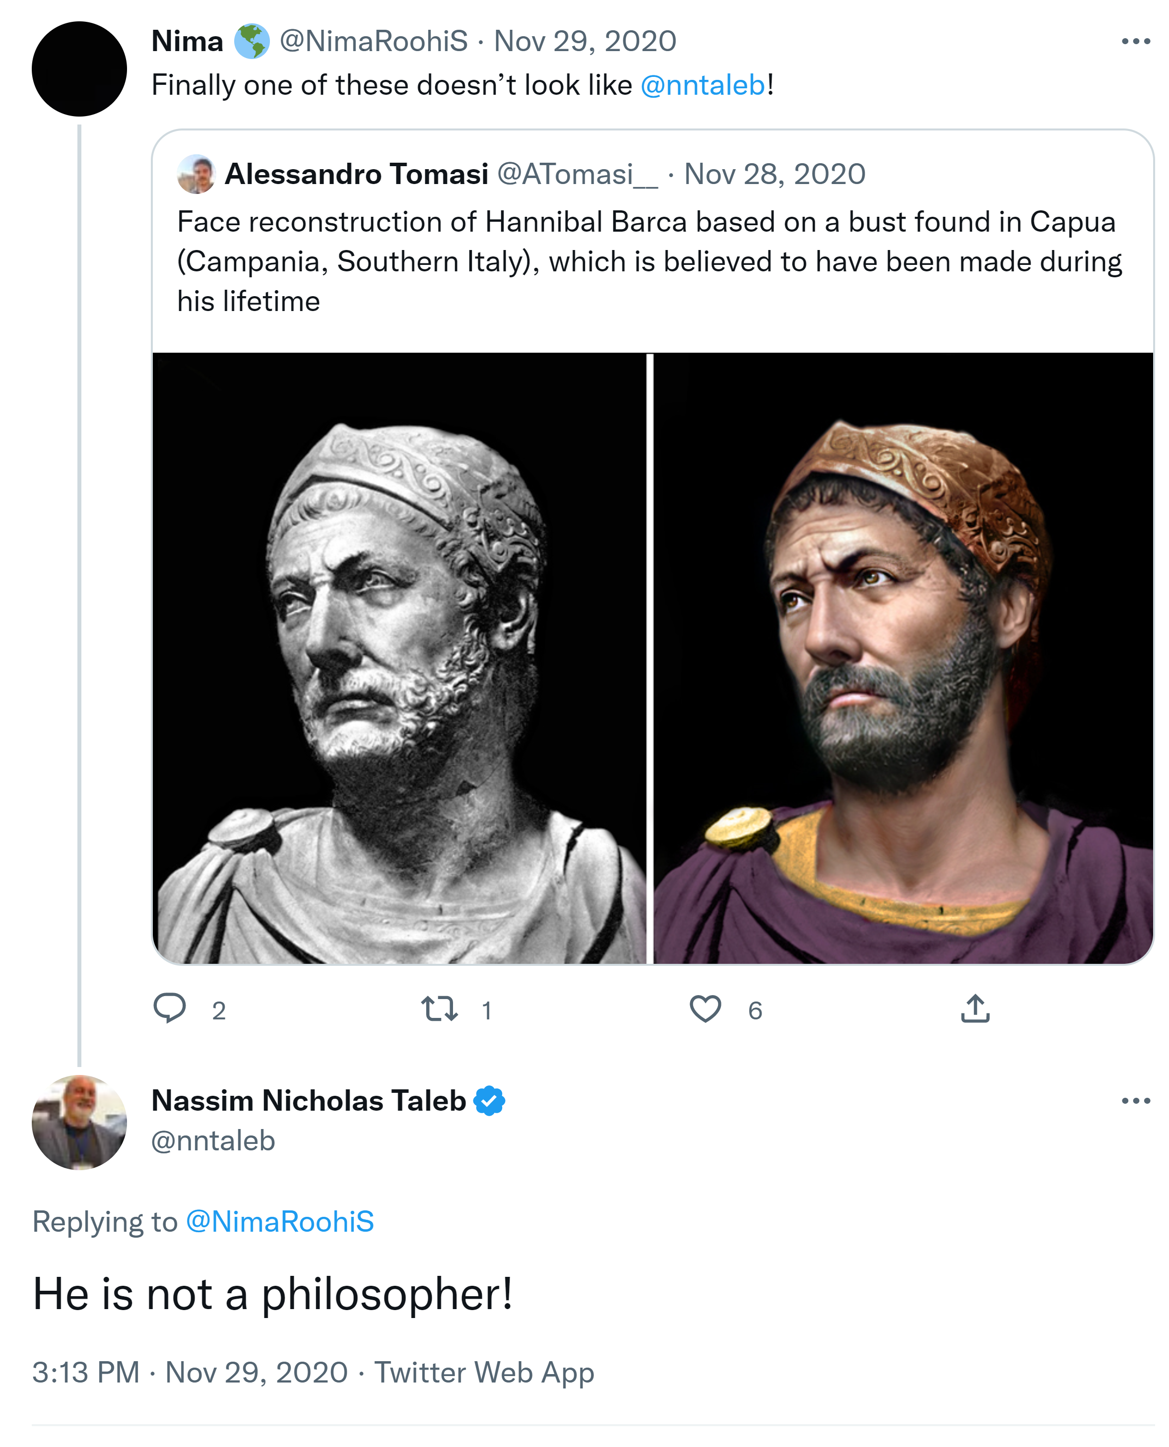Open the colorized Hannibal reconstruction image
Viewport: 1169px width, 1447px height.
coord(903,658)
